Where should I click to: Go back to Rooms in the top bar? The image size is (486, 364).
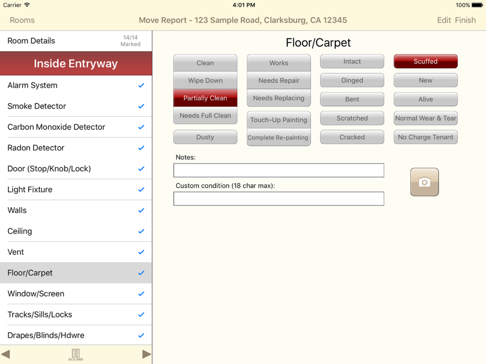click(22, 20)
